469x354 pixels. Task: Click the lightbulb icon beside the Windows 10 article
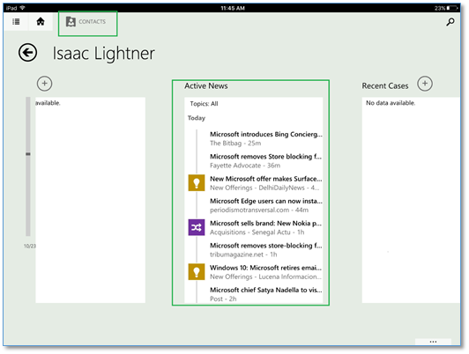click(197, 272)
